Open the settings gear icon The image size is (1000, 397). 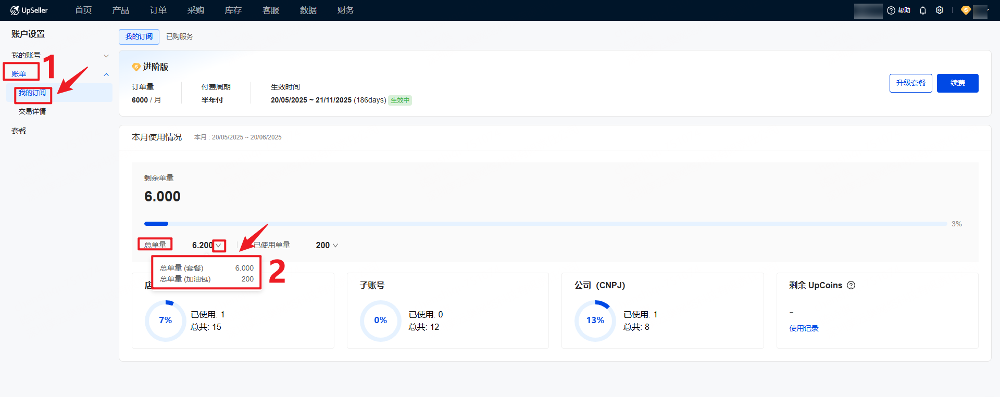pos(940,10)
